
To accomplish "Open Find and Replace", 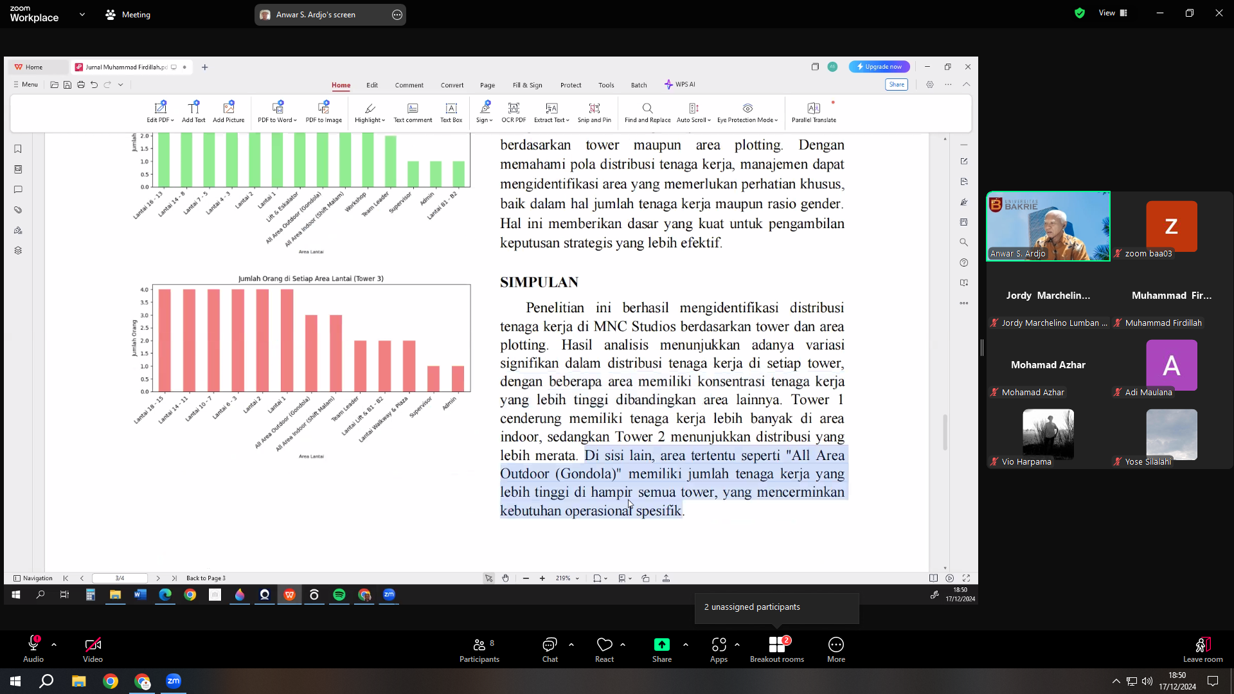I will (x=648, y=112).
